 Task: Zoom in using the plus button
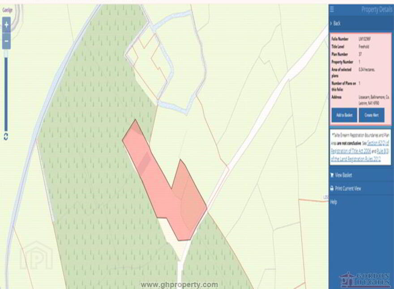(7, 25)
